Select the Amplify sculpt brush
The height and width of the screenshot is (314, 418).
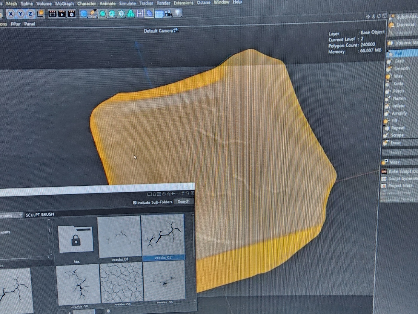(400, 113)
